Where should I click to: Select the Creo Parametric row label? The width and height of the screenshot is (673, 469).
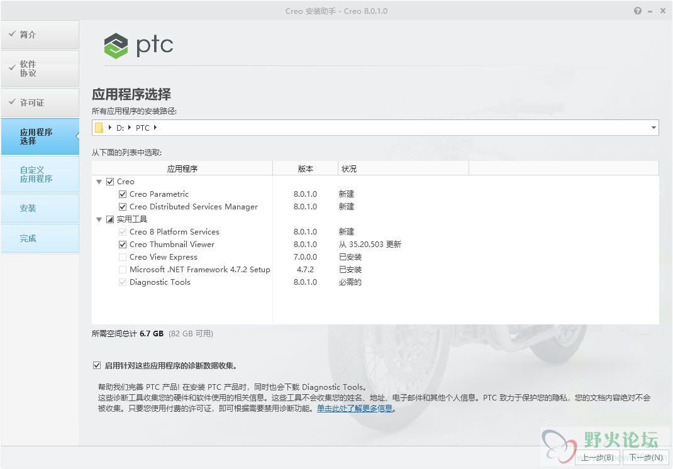click(159, 194)
